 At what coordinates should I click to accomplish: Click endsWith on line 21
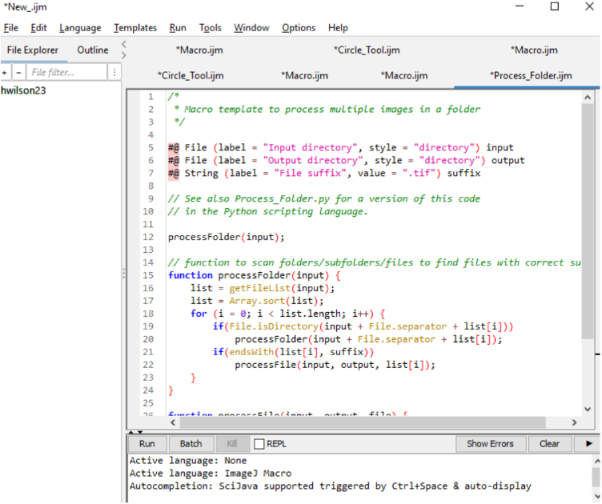click(x=251, y=352)
